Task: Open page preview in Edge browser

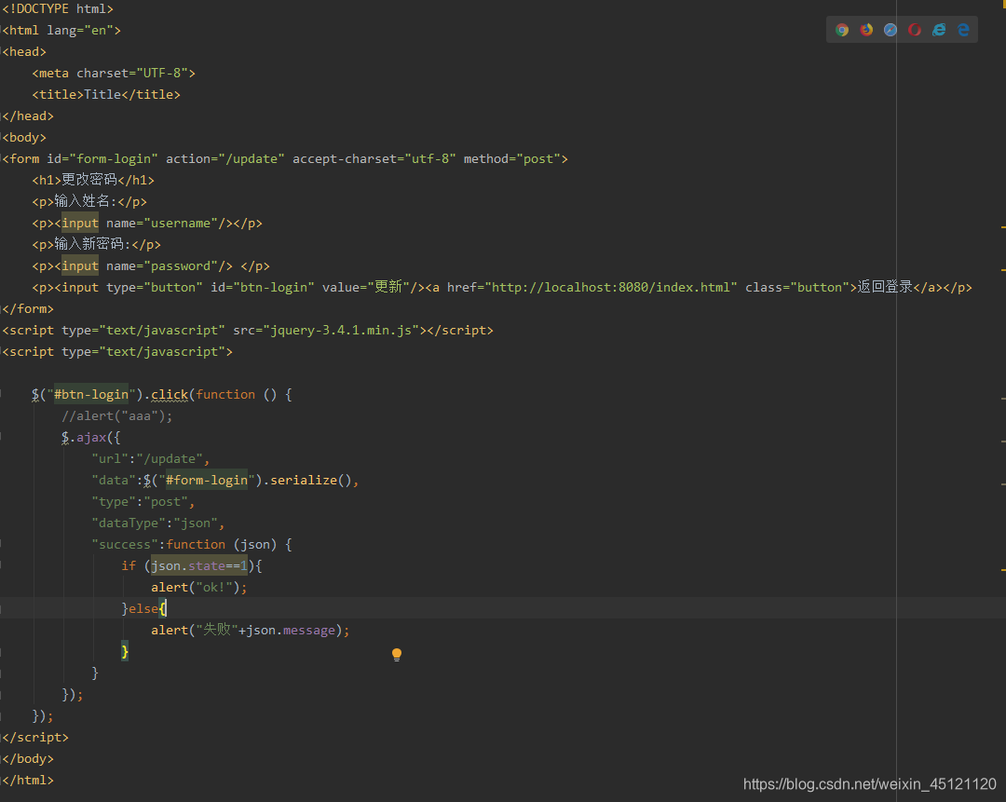Action: coord(964,30)
